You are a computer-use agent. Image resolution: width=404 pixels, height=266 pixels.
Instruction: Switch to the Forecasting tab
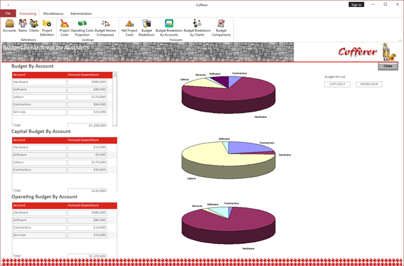tap(28, 14)
